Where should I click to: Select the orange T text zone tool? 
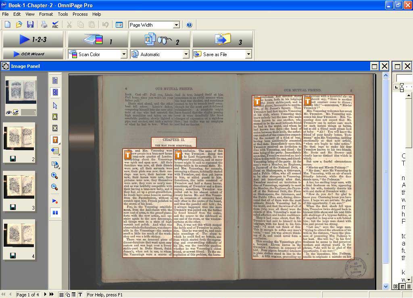coord(55,140)
